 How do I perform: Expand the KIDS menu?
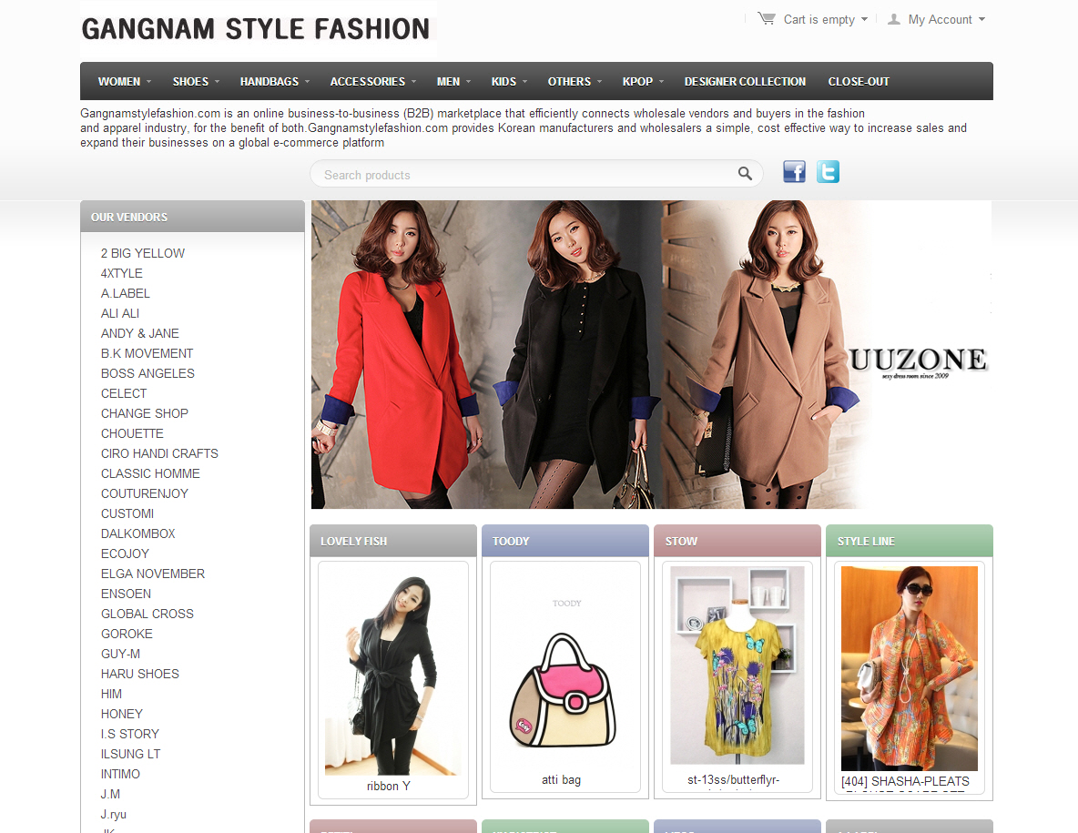click(x=510, y=81)
